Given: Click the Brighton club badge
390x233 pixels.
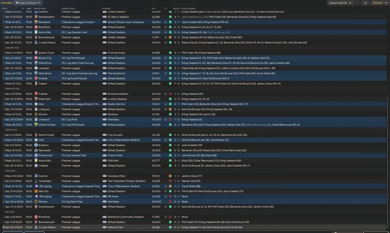Looking at the screenshot, I should [36, 145].
